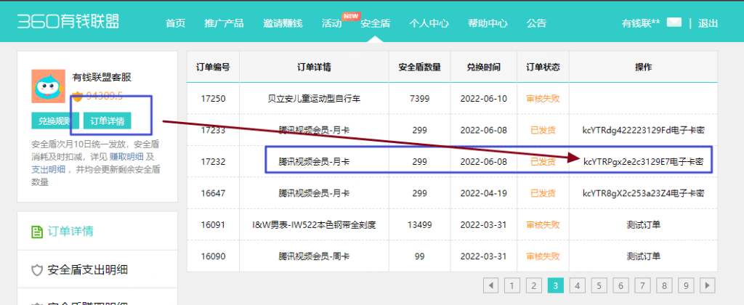Click the kcYTRPgx2e2c3129E7电子卡密 code

tap(644, 162)
